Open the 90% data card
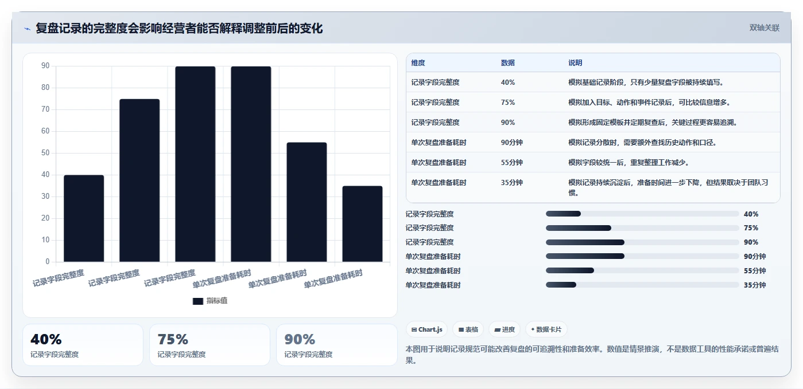 pos(336,345)
